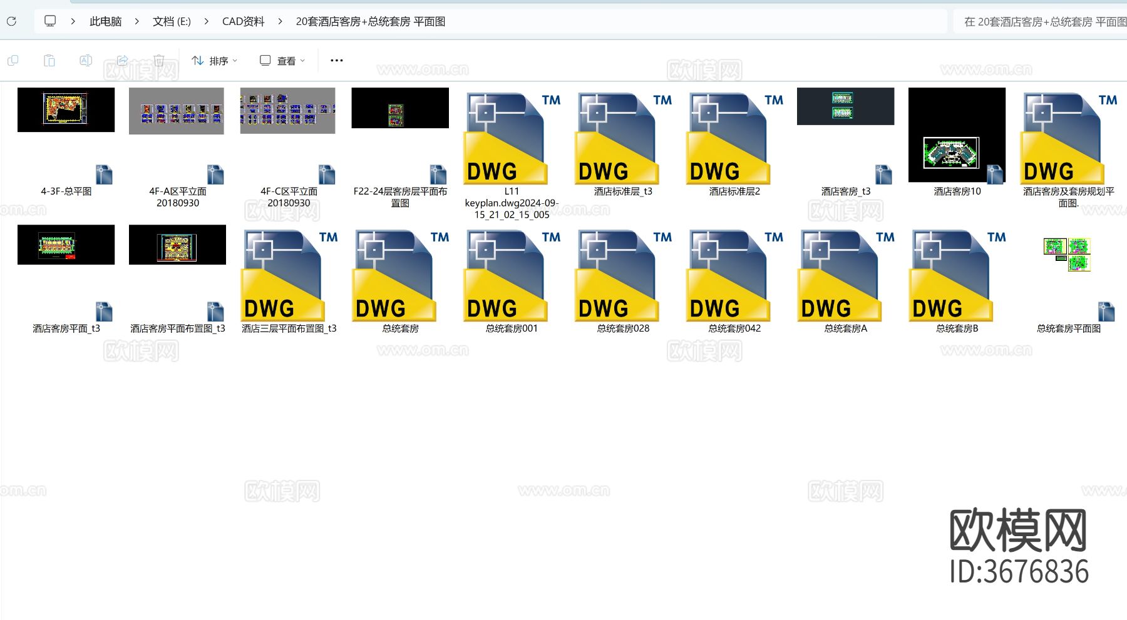Select the 总统套房042 DWG icon
This screenshot has height=620, width=1127.
point(734,275)
